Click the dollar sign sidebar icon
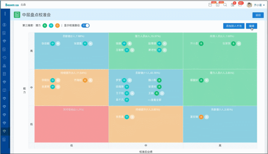This screenshot has width=268, height=154. [x=5, y=25]
